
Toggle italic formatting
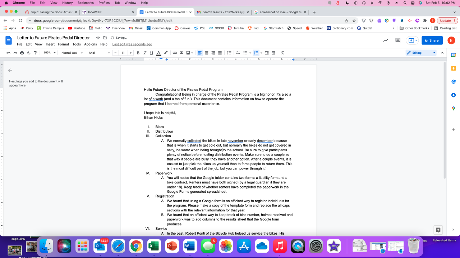pyautogui.click(x=145, y=53)
